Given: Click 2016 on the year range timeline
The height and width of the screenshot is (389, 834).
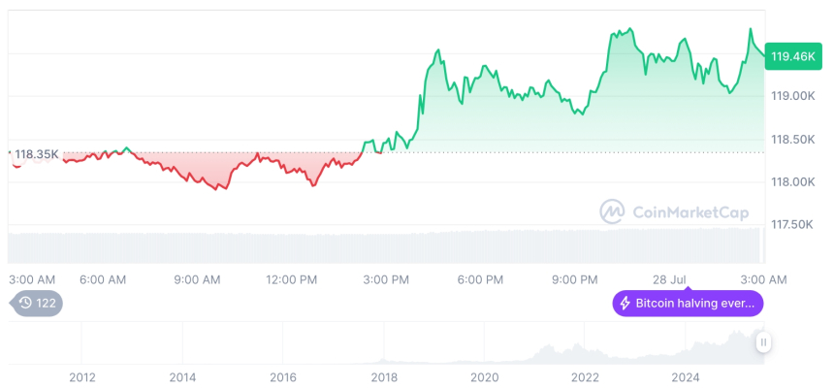Looking at the screenshot, I should click(x=283, y=376).
